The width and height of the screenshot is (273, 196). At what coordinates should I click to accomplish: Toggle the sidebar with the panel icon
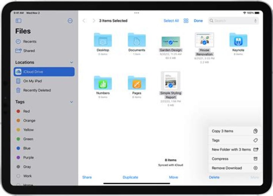19,21
